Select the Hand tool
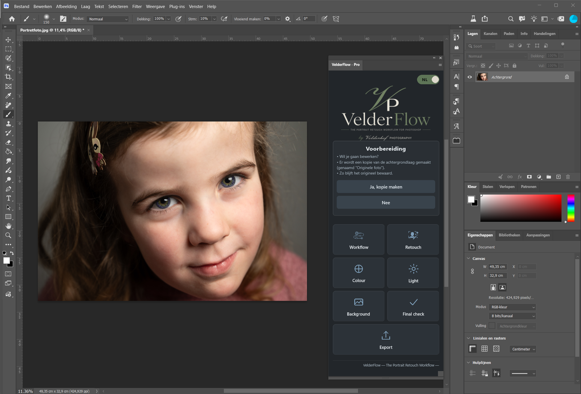 (8, 226)
